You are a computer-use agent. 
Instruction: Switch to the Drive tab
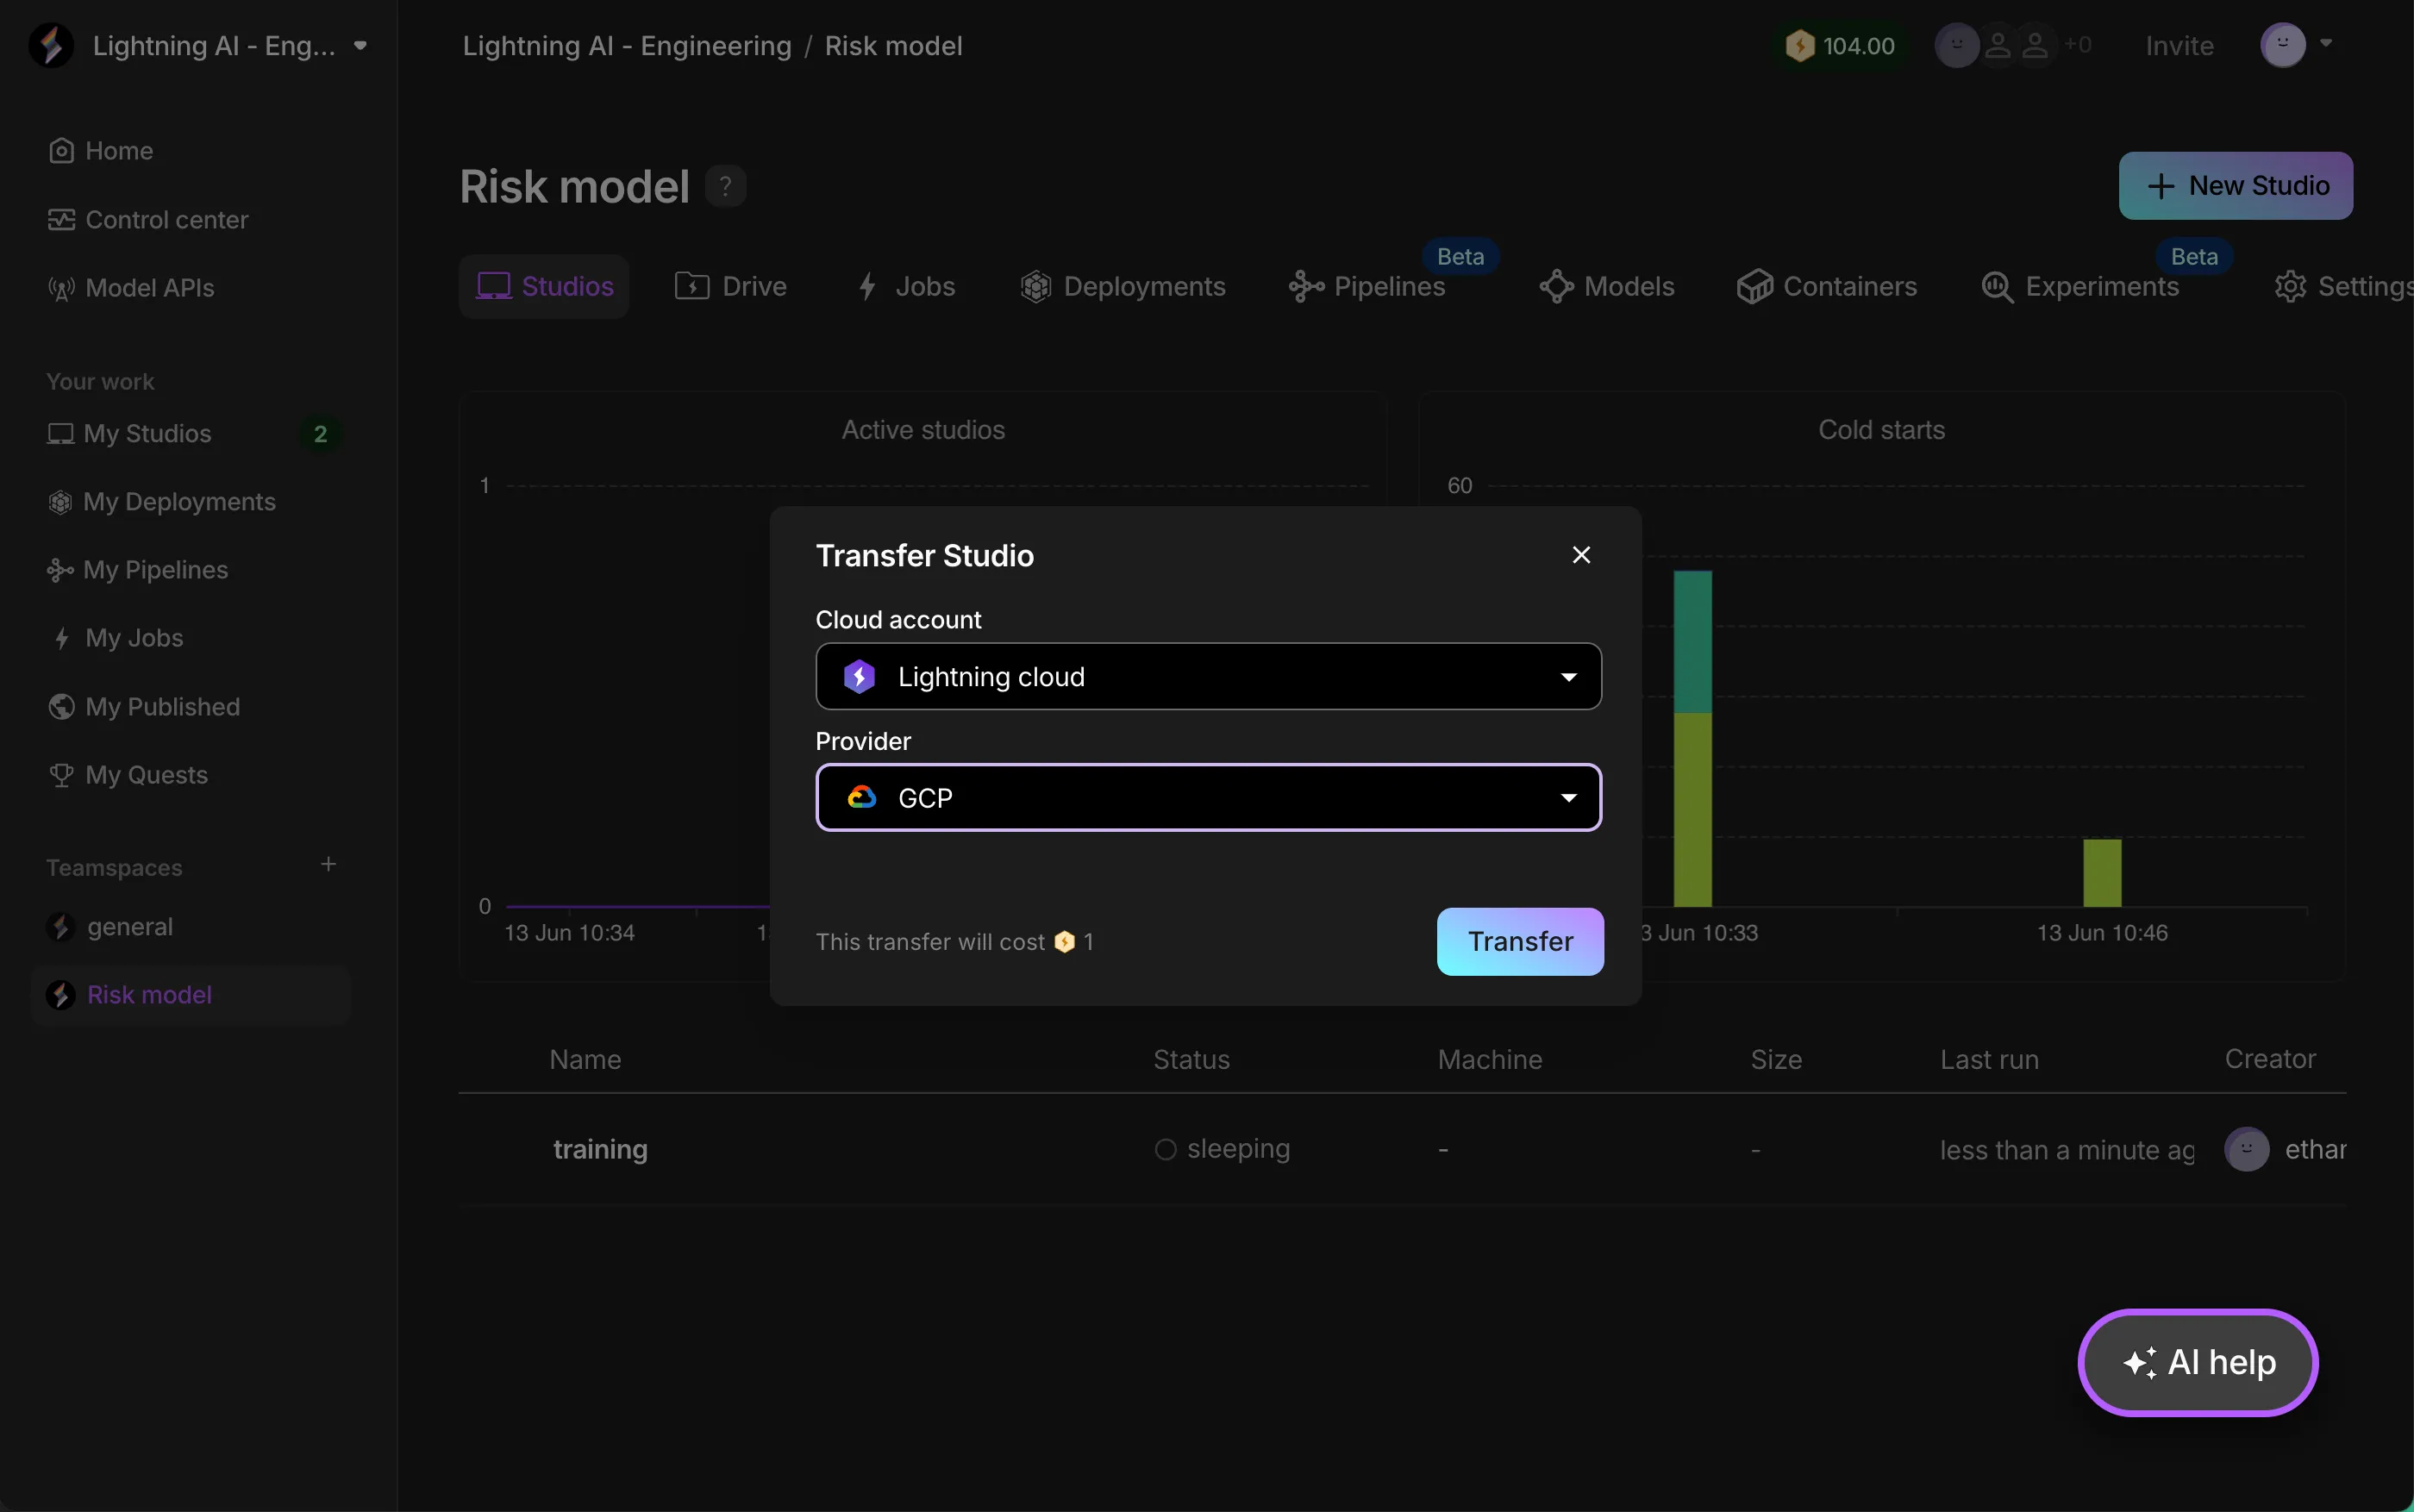coord(731,287)
